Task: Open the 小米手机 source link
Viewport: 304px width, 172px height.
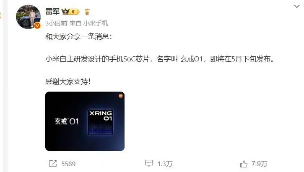Action: coord(95,23)
